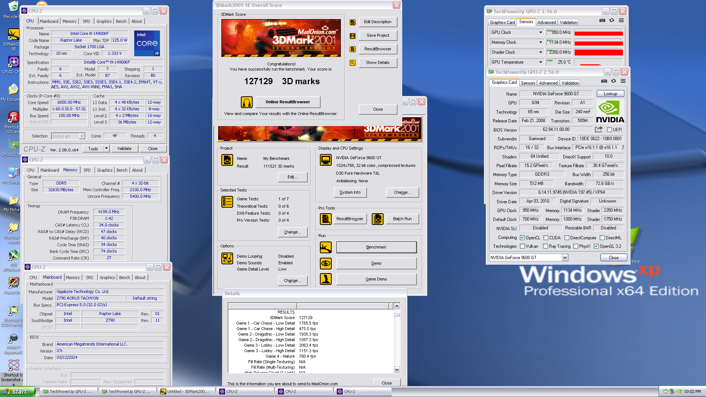Toggle the DirectCompute checkbox
This screenshot has width=706, height=397.
pyautogui.click(x=567, y=238)
